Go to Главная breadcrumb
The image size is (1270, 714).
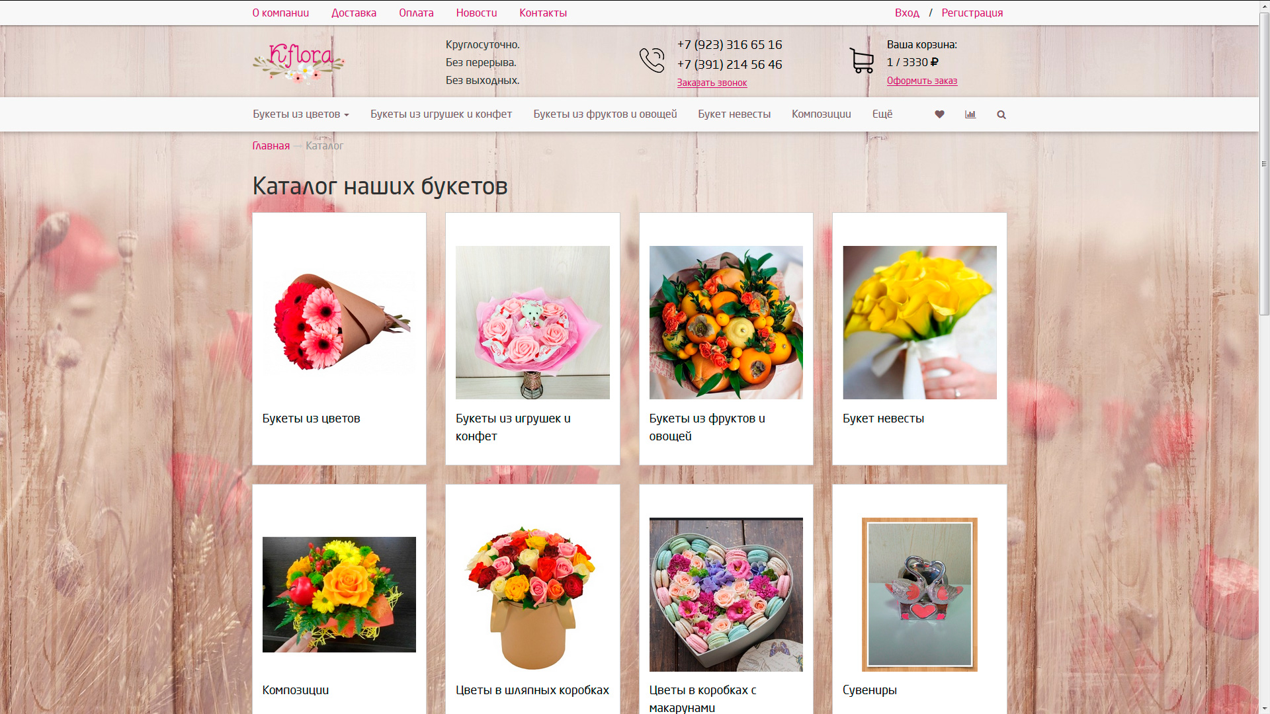(271, 145)
